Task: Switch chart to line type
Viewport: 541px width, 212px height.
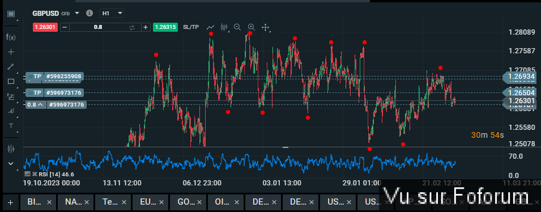Action: point(211,27)
